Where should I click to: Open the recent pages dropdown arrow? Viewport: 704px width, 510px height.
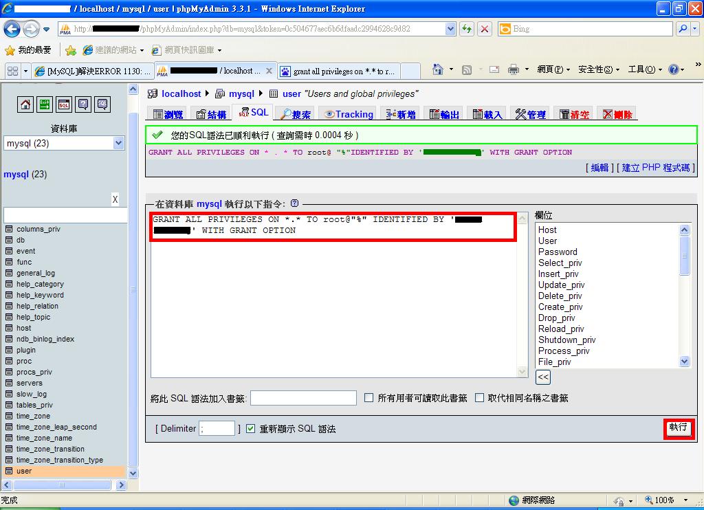point(46,30)
